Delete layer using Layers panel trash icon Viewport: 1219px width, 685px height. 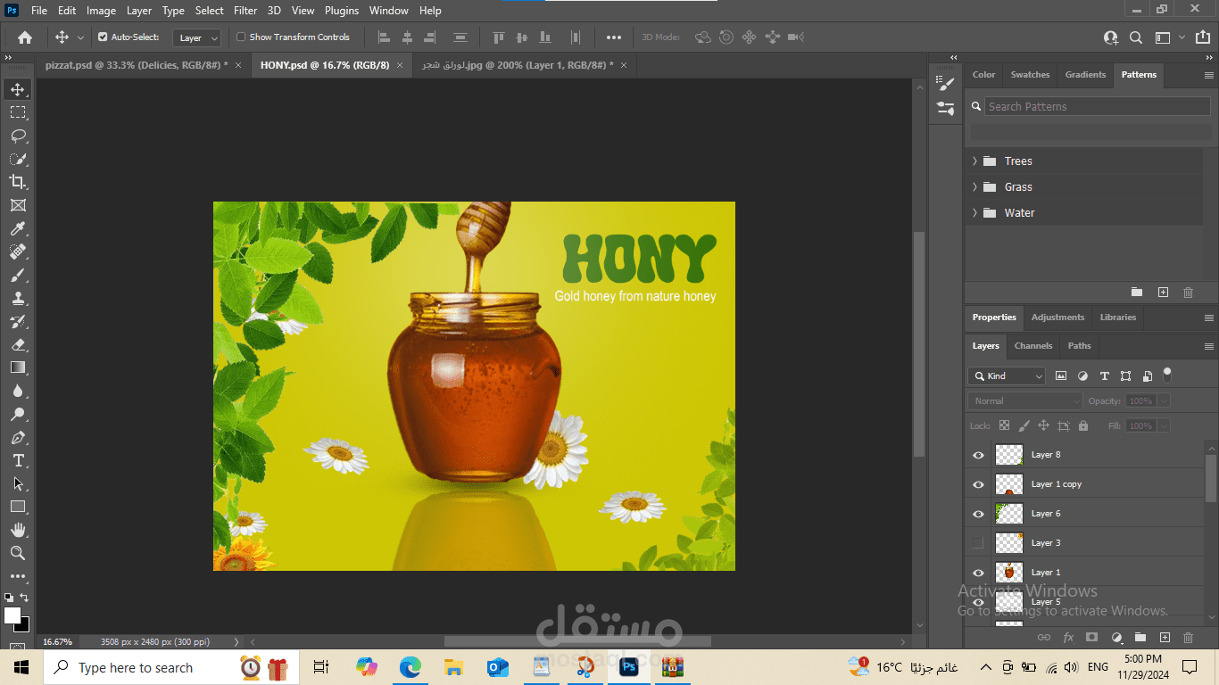coord(1188,638)
